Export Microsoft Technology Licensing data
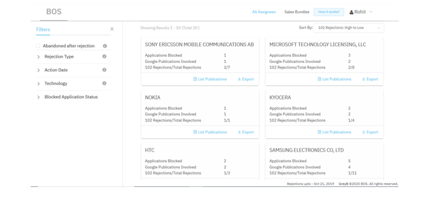426x215 pixels. [x=370, y=79]
